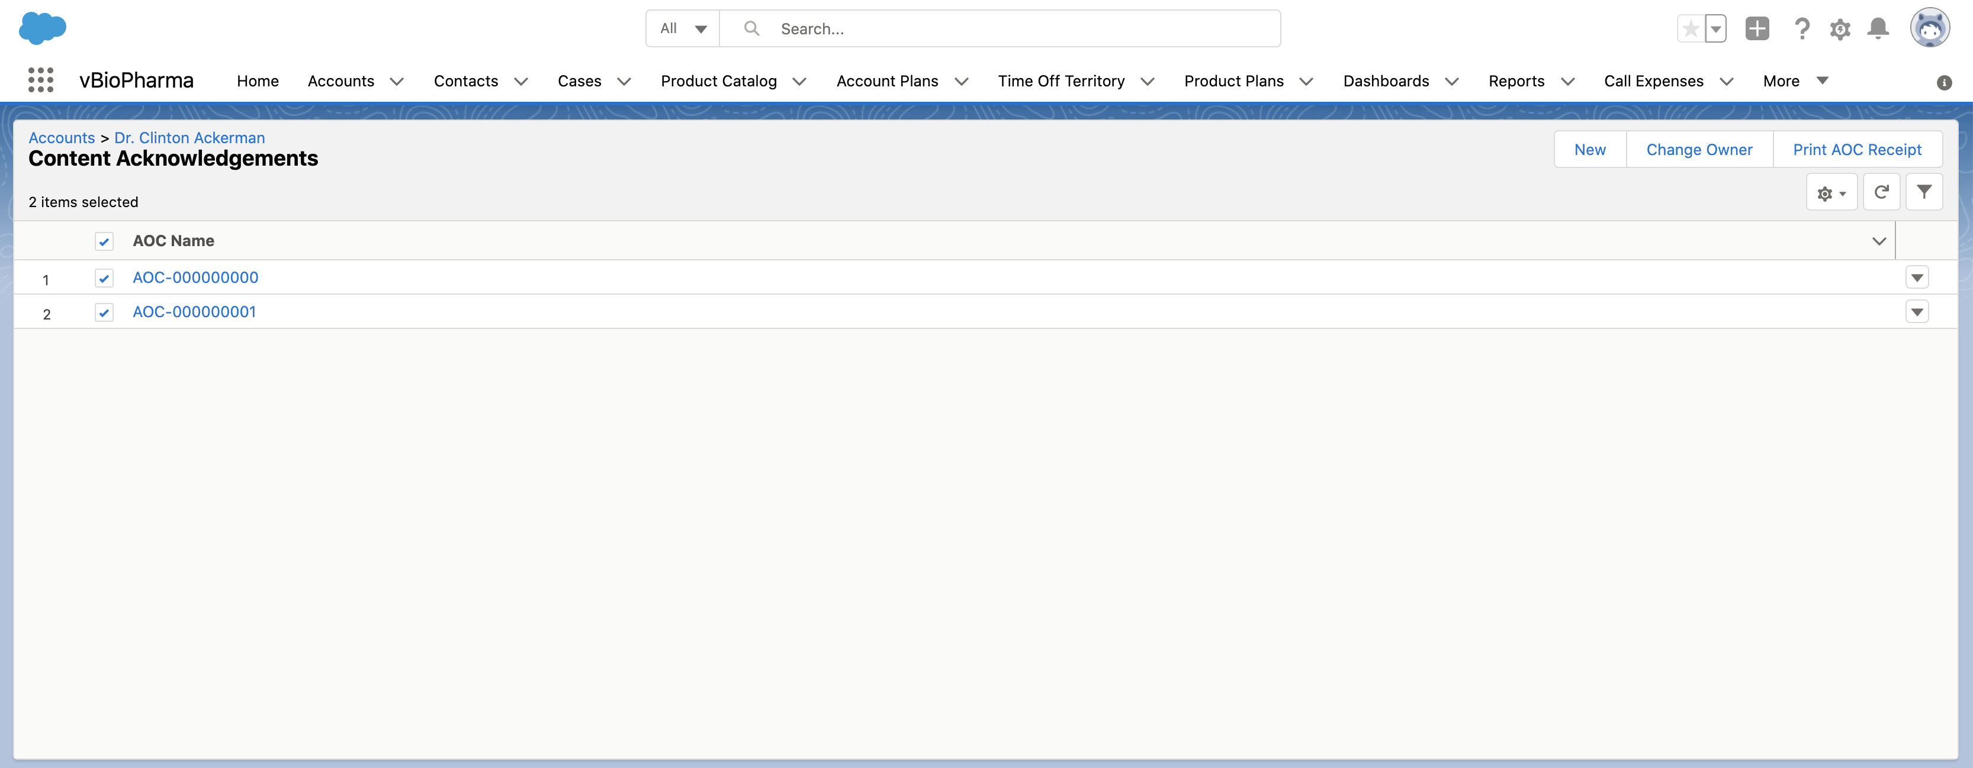The width and height of the screenshot is (1973, 768).
Task: Deselect the AOC-000000000 row checkbox
Action: tap(104, 278)
